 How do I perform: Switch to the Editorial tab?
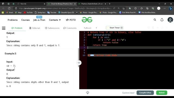[x=35, y=28]
